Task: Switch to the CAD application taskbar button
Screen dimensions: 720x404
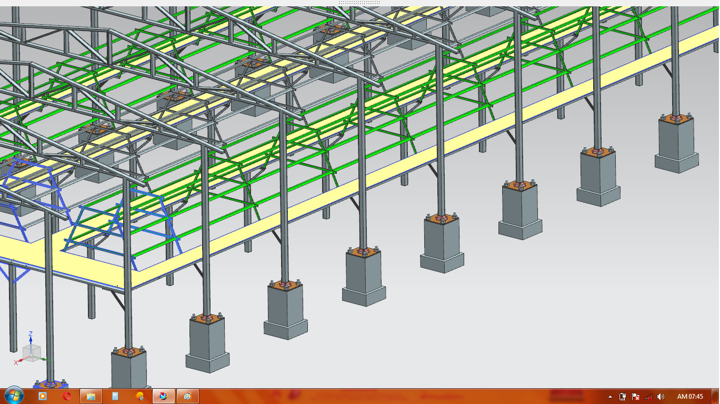Action: 164,396
